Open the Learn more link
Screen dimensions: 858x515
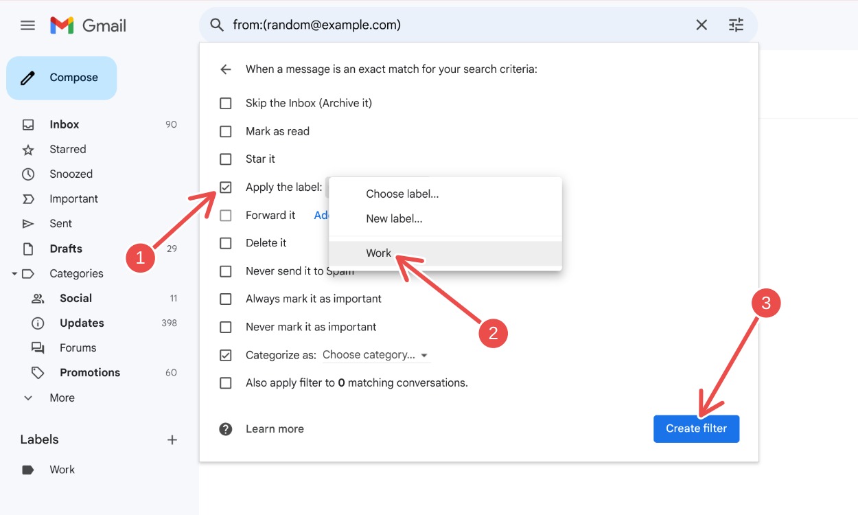[x=275, y=428]
